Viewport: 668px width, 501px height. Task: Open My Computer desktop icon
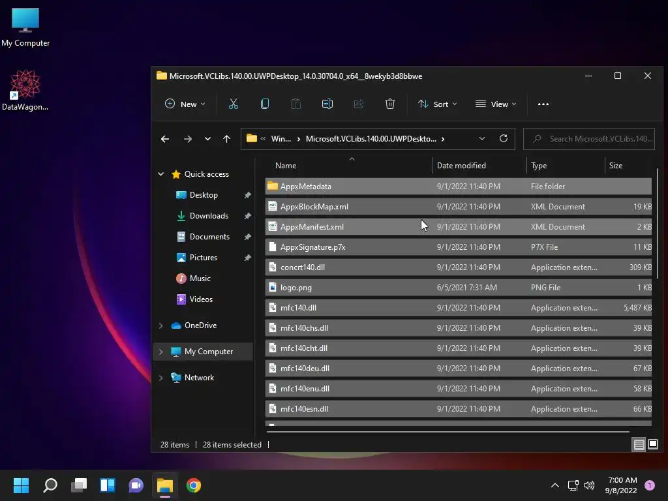pos(25,27)
